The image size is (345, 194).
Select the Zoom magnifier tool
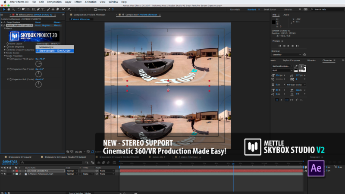pos(13,9)
